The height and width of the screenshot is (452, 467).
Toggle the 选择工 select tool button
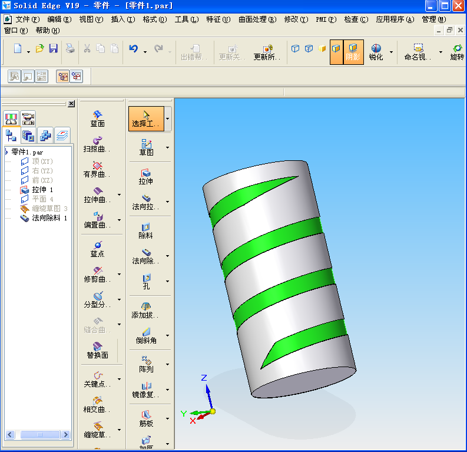(146, 118)
